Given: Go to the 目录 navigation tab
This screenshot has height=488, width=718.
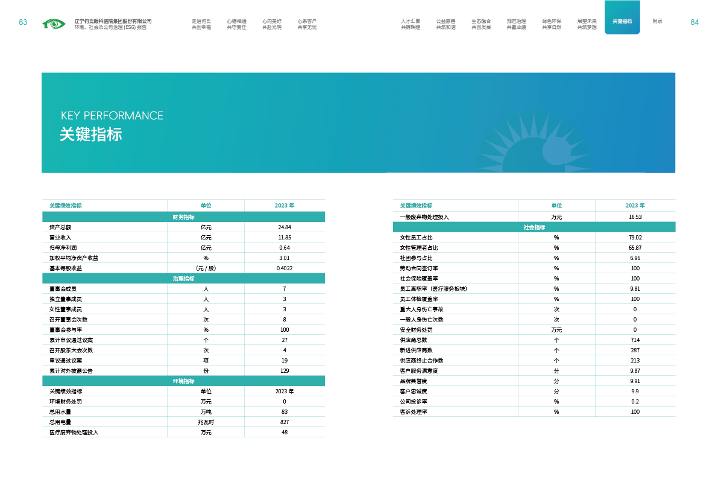Looking at the screenshot, I should 657,21.
